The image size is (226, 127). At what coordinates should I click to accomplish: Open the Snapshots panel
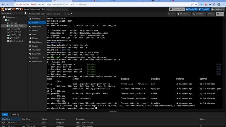pos(37,54)
